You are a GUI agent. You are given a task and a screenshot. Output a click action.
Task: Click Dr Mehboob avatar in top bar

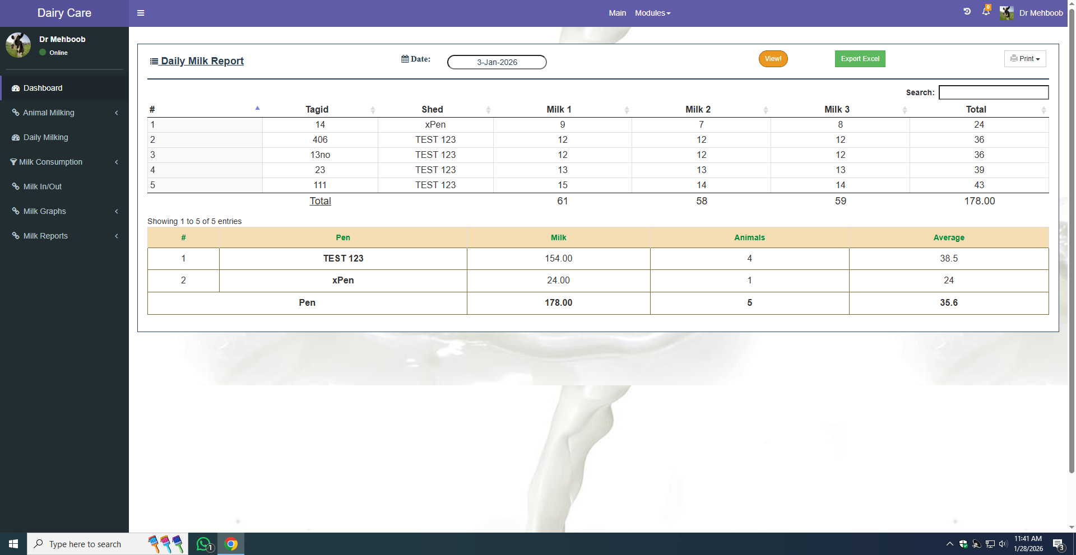click(1007, 13)
